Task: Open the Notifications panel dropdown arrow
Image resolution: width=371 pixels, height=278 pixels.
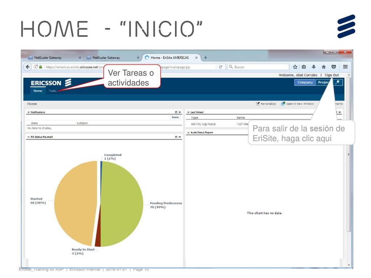Action: coord(180,112)
